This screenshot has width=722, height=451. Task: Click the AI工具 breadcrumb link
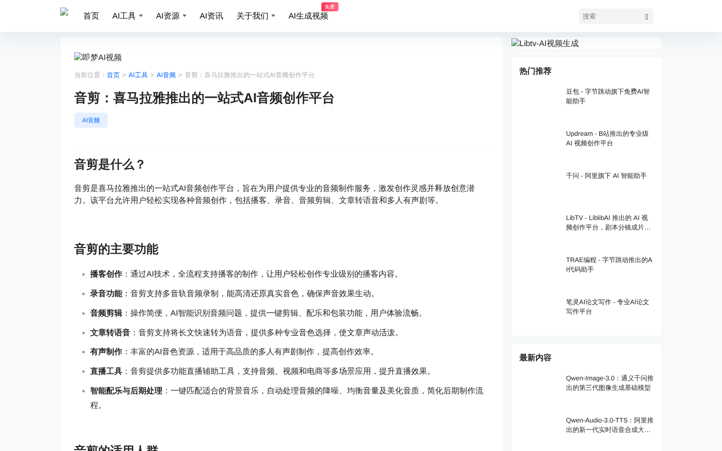(138, 75)
